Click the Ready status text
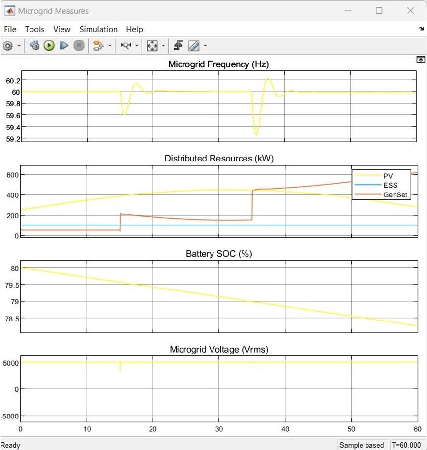 pyautogui.click(x=10, y=445)
